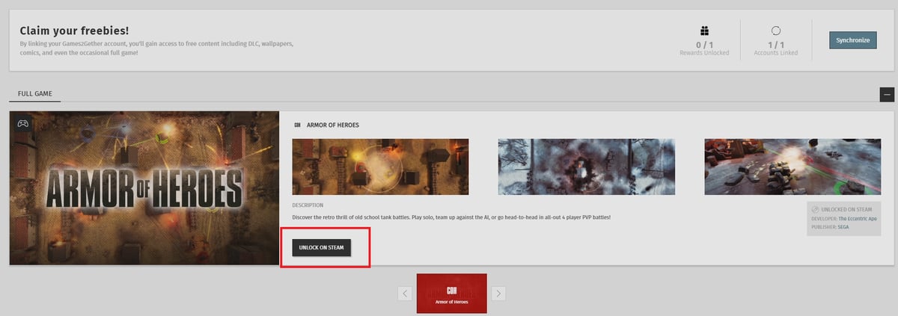Click the Rewards Unlocked gift icon

pos(704,31)
